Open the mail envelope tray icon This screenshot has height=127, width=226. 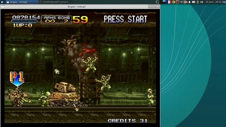click(x=194, y=2)
